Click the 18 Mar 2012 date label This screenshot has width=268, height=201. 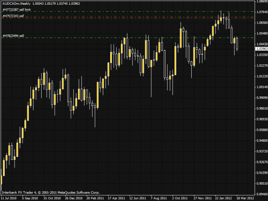(x=245, y=198)
